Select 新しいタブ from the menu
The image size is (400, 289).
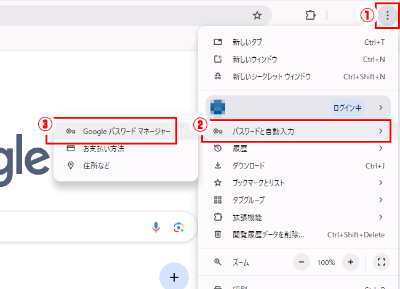click(x=246, y=42)
